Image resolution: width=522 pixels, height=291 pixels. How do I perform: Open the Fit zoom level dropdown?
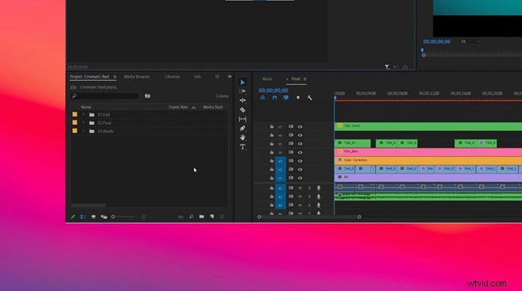coord(470,41)
